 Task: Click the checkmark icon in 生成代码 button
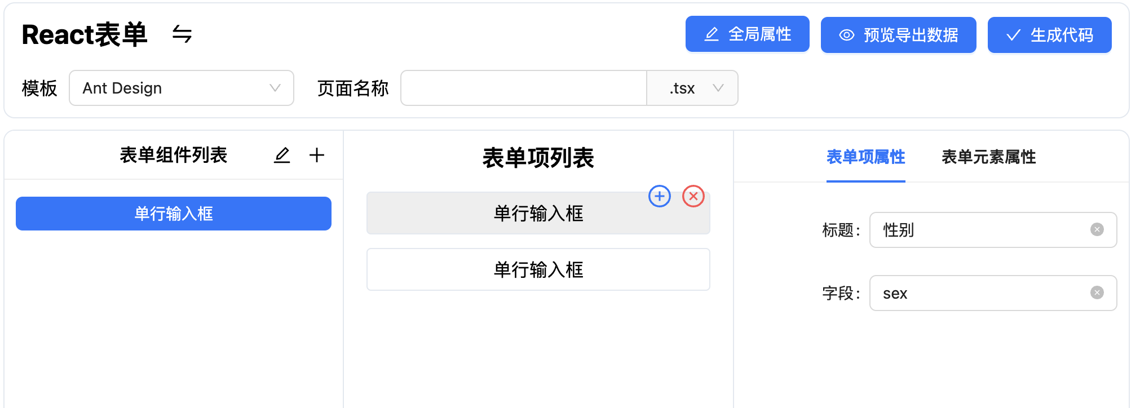1013,35
